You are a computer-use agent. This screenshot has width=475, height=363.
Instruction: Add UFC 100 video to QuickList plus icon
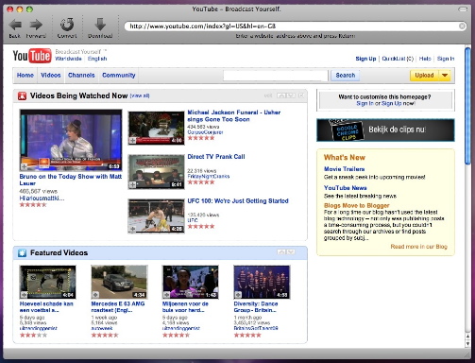132,229
